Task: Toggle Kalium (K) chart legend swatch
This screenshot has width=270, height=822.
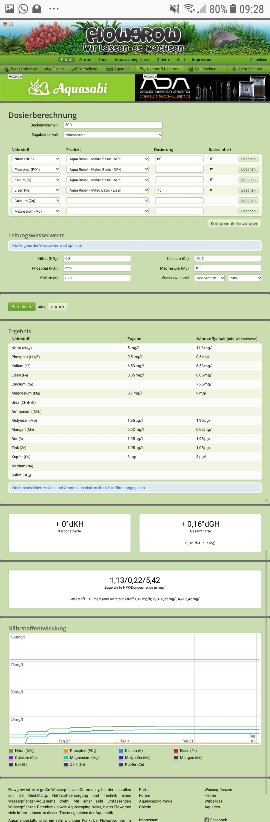Action: 121,751
